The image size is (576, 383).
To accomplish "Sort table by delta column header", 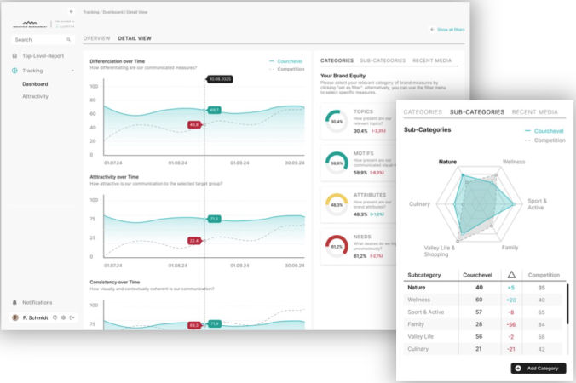I will pyautogui.click(x=510, y=276).
